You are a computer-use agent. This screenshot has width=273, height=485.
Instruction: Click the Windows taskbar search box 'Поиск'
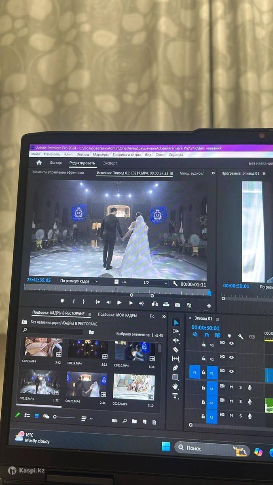pyautogui.click(x=212, y=448)
